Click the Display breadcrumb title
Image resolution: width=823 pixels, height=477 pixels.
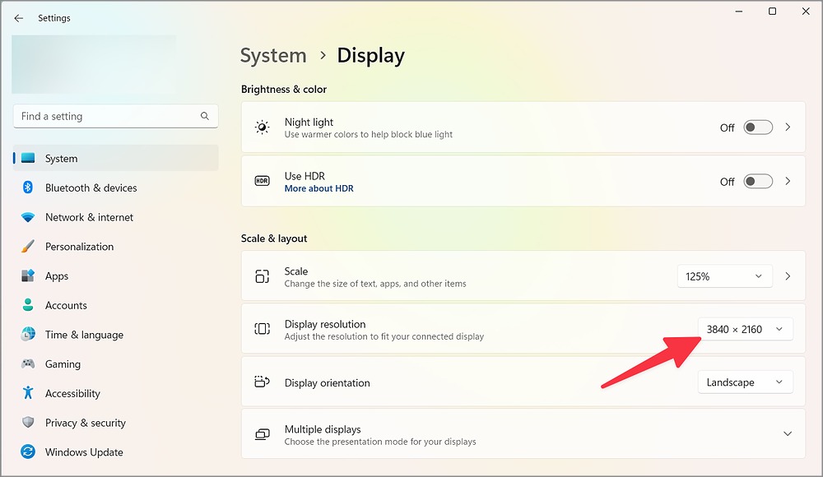coord(370,56)
